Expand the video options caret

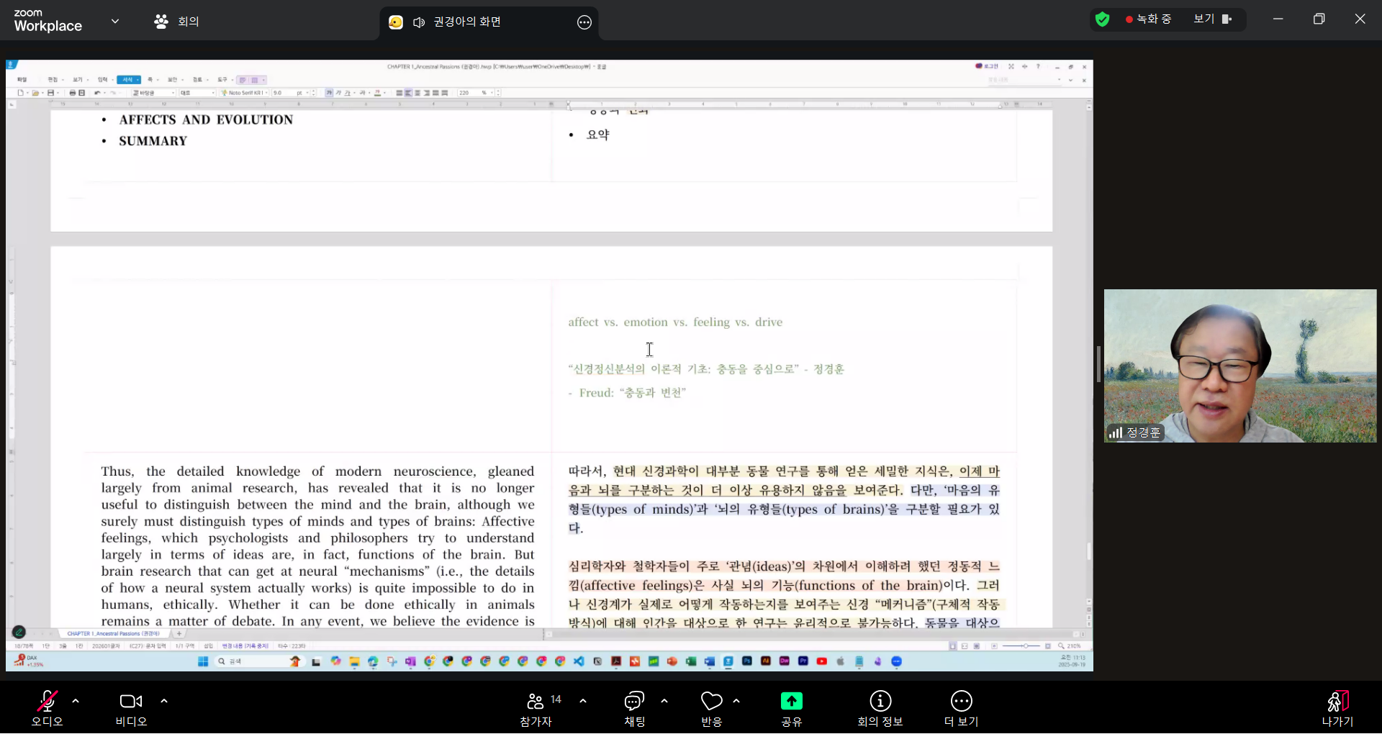(x=164, y=700)
